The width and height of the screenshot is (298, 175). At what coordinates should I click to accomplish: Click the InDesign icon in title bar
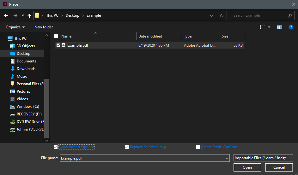5,4
